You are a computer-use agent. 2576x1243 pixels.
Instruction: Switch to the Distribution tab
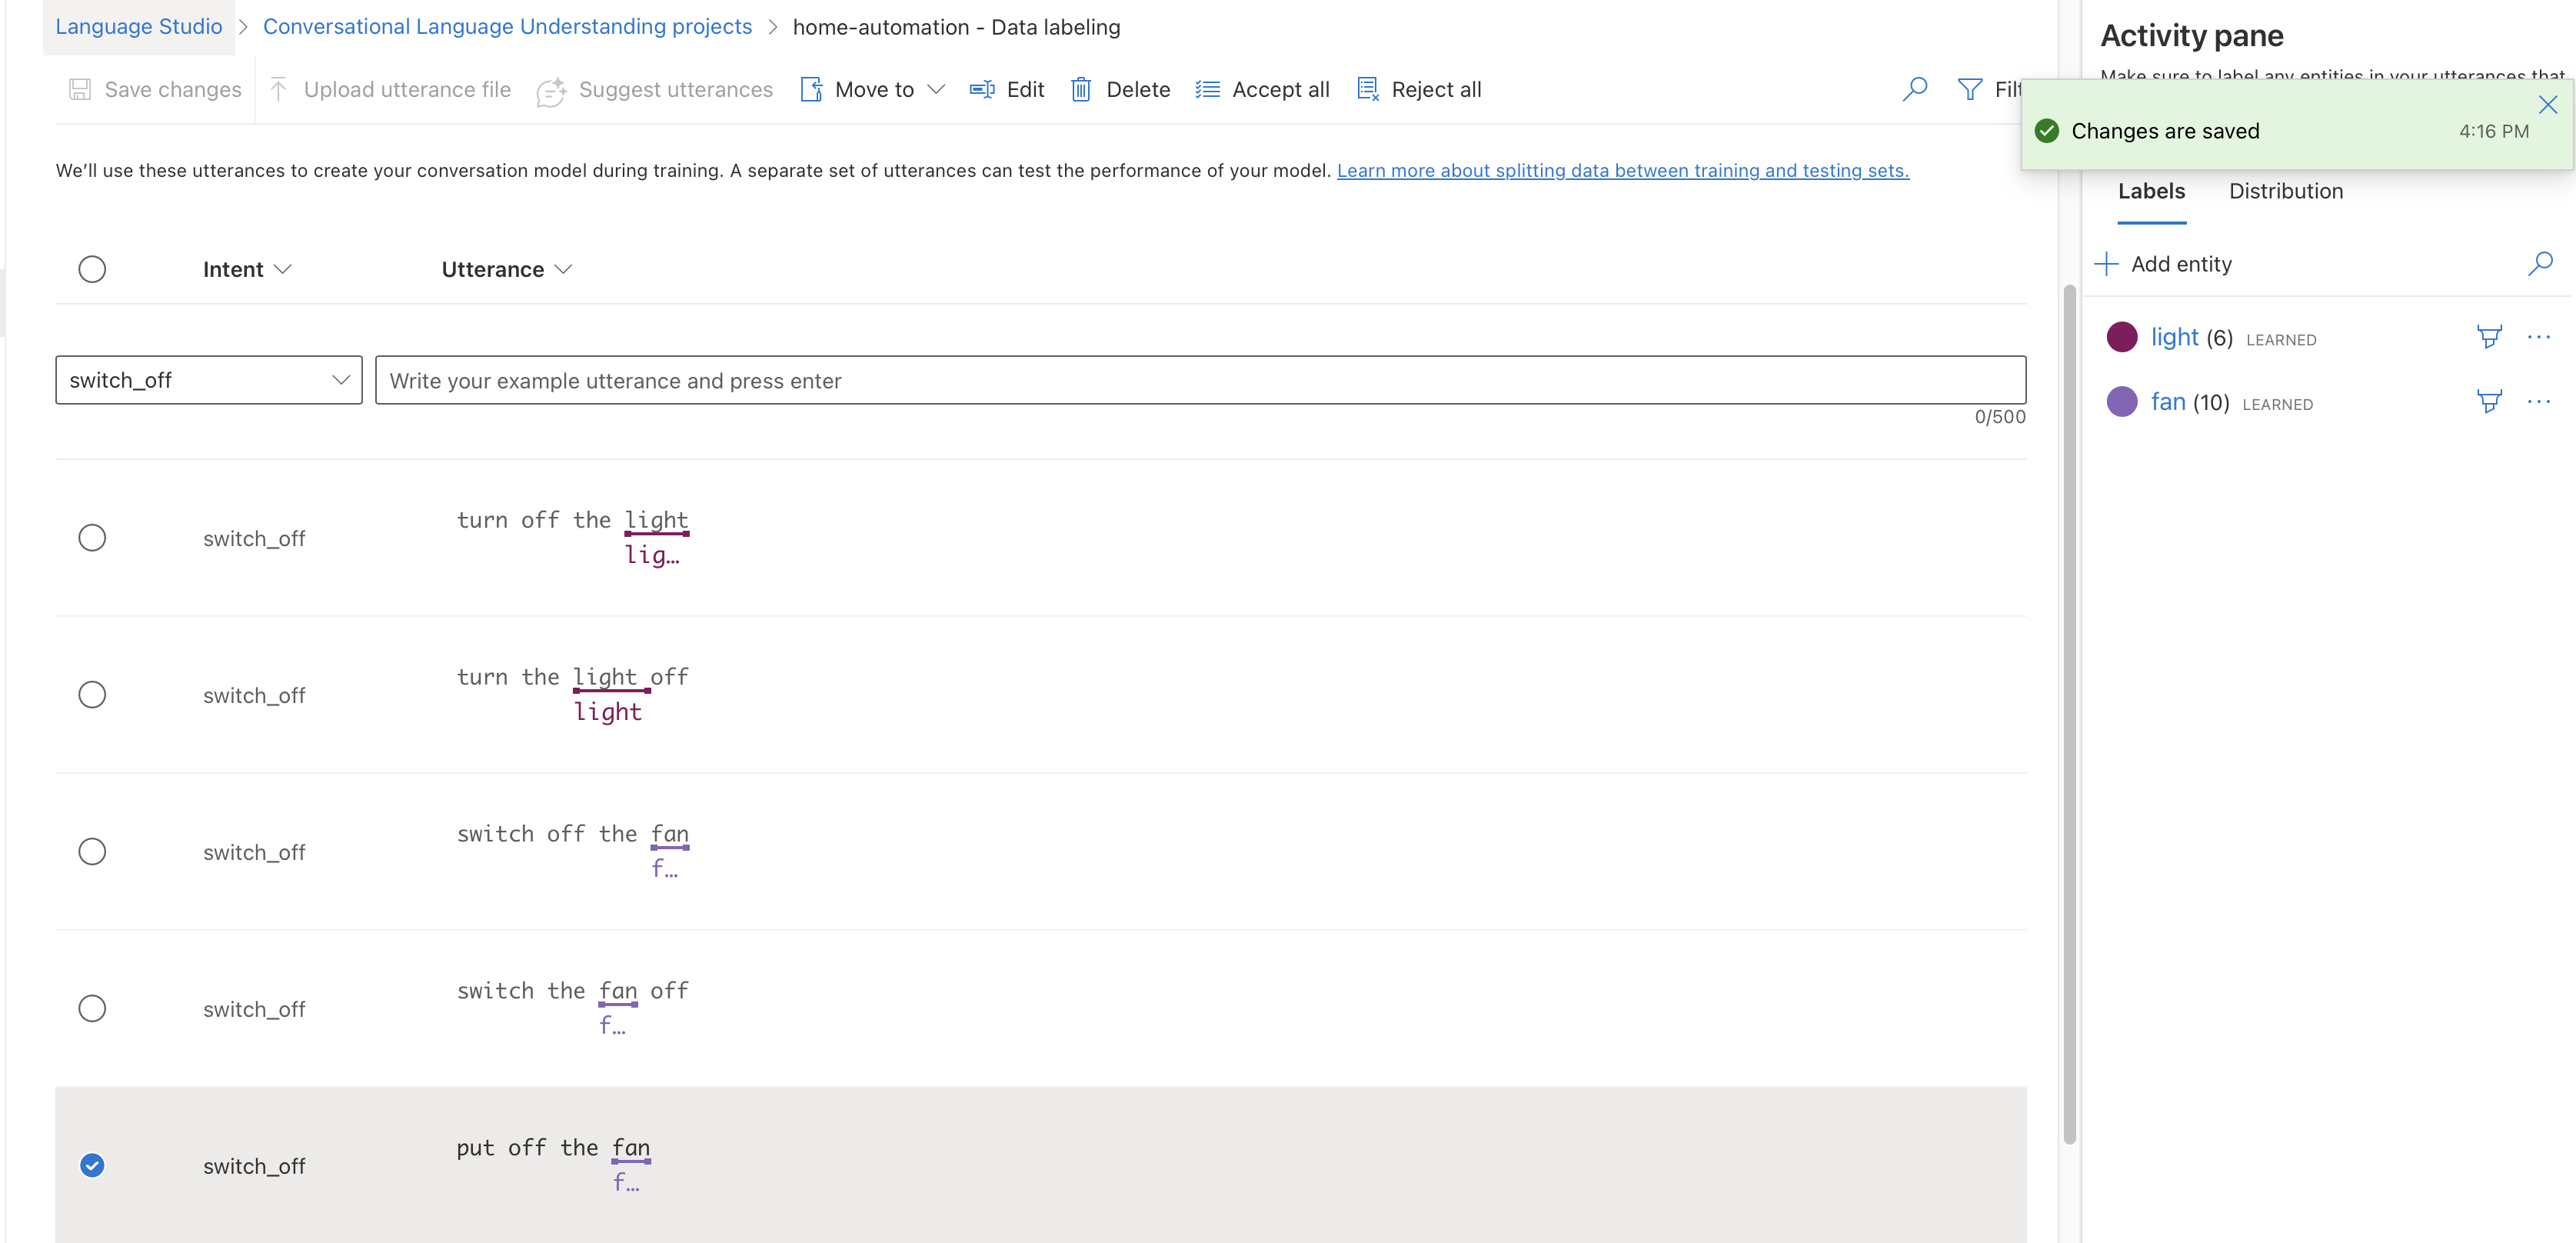[2285, 191]
